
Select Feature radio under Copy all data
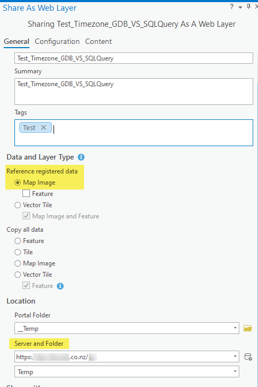click(x=18, y=241)
